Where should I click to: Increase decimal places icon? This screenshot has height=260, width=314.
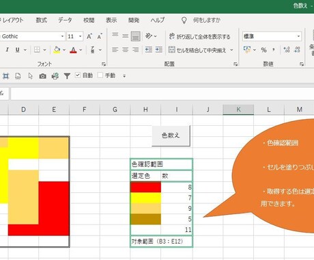[287, 50]
